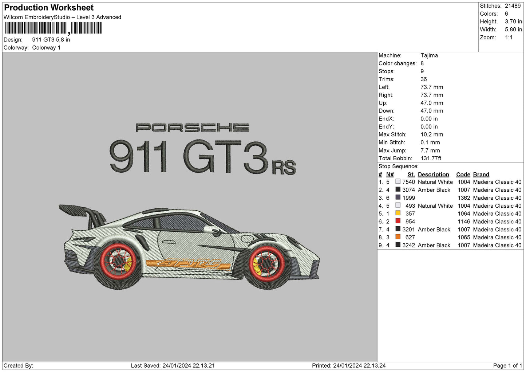Select the Right value 73.7 mm

pos(432,95)
